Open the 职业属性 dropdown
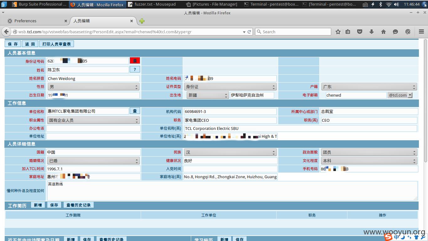 click(x=93, y=120)
